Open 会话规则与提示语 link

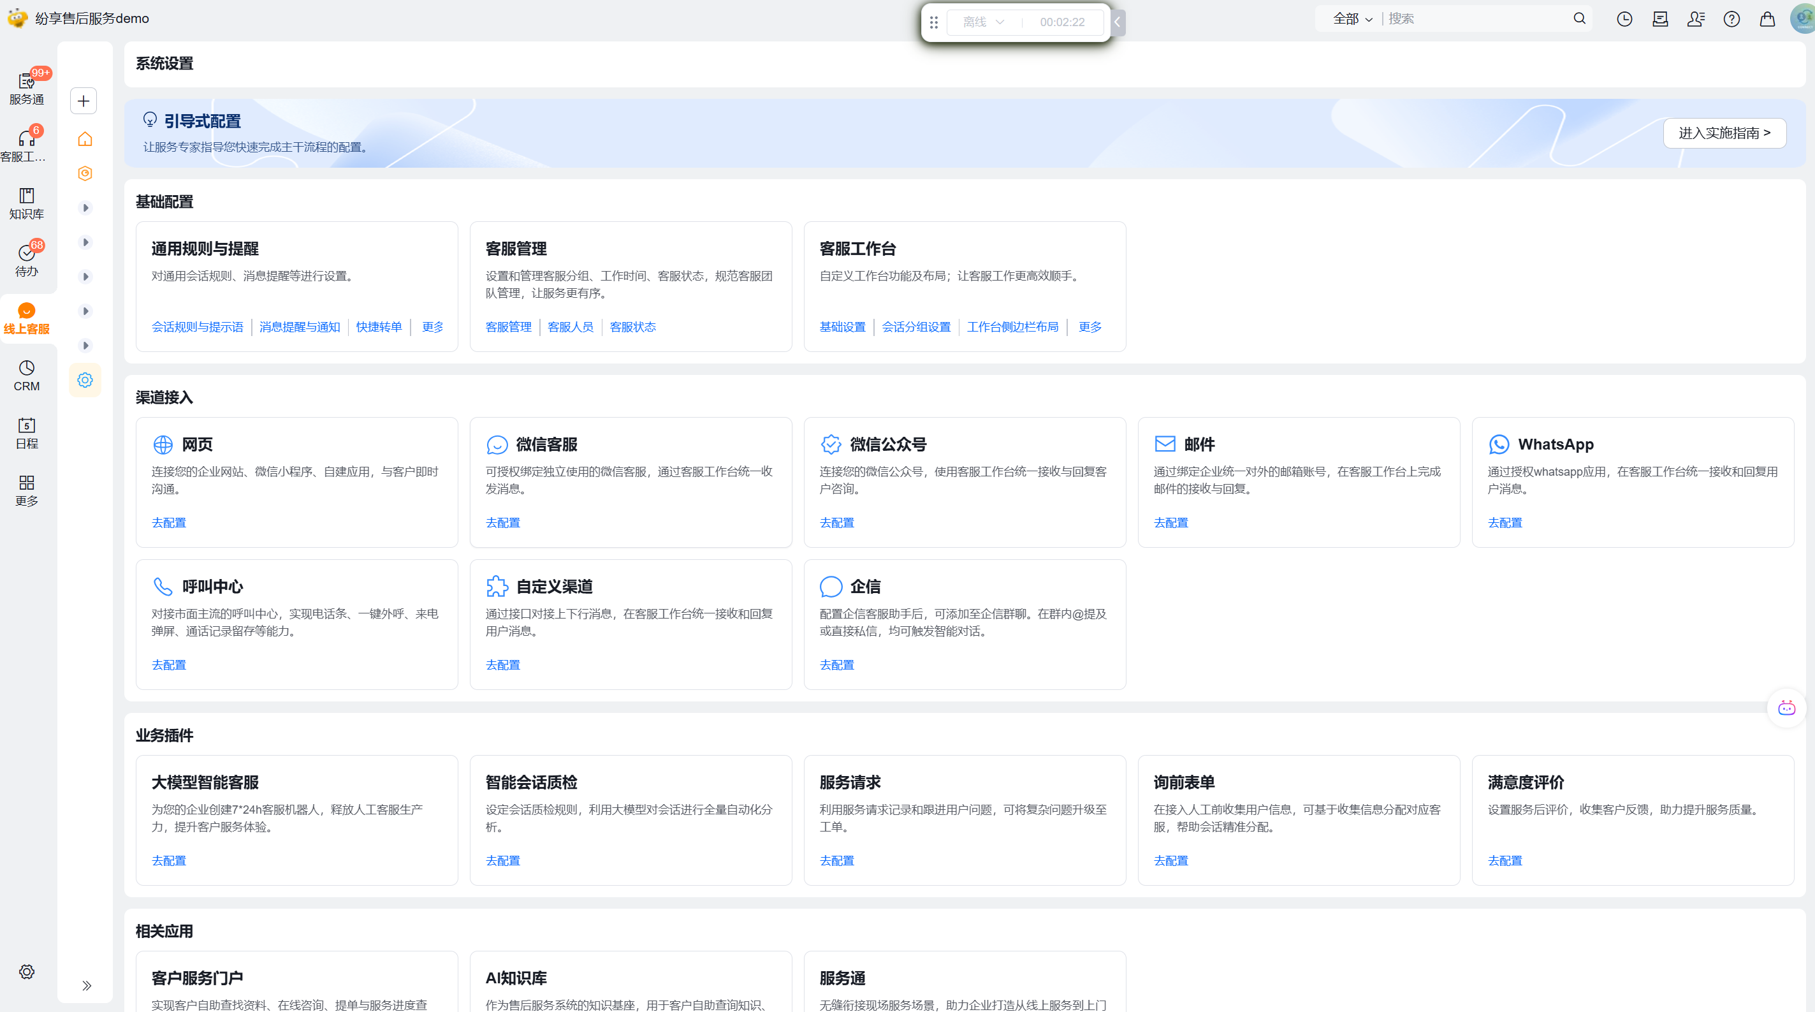197,327
